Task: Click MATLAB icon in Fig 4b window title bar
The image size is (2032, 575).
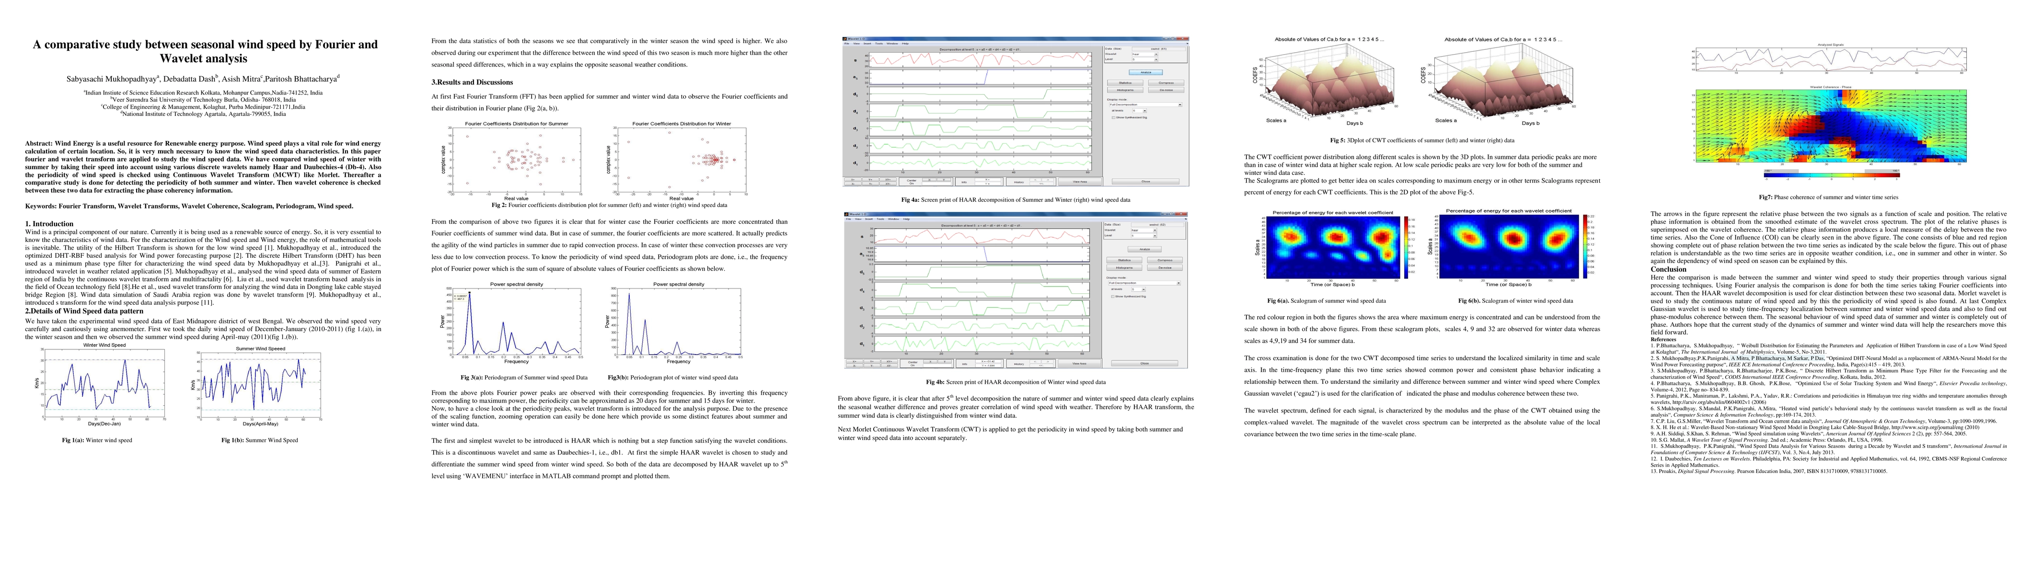Action: (x=846, y=215)
